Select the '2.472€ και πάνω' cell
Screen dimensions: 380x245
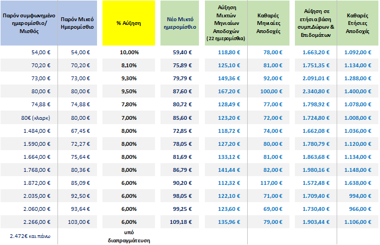28,236
